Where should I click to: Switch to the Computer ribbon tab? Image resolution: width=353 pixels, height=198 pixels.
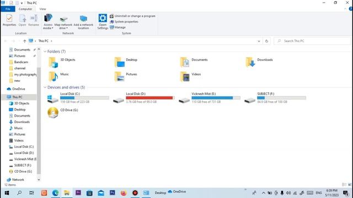click(x=25, y=9)
